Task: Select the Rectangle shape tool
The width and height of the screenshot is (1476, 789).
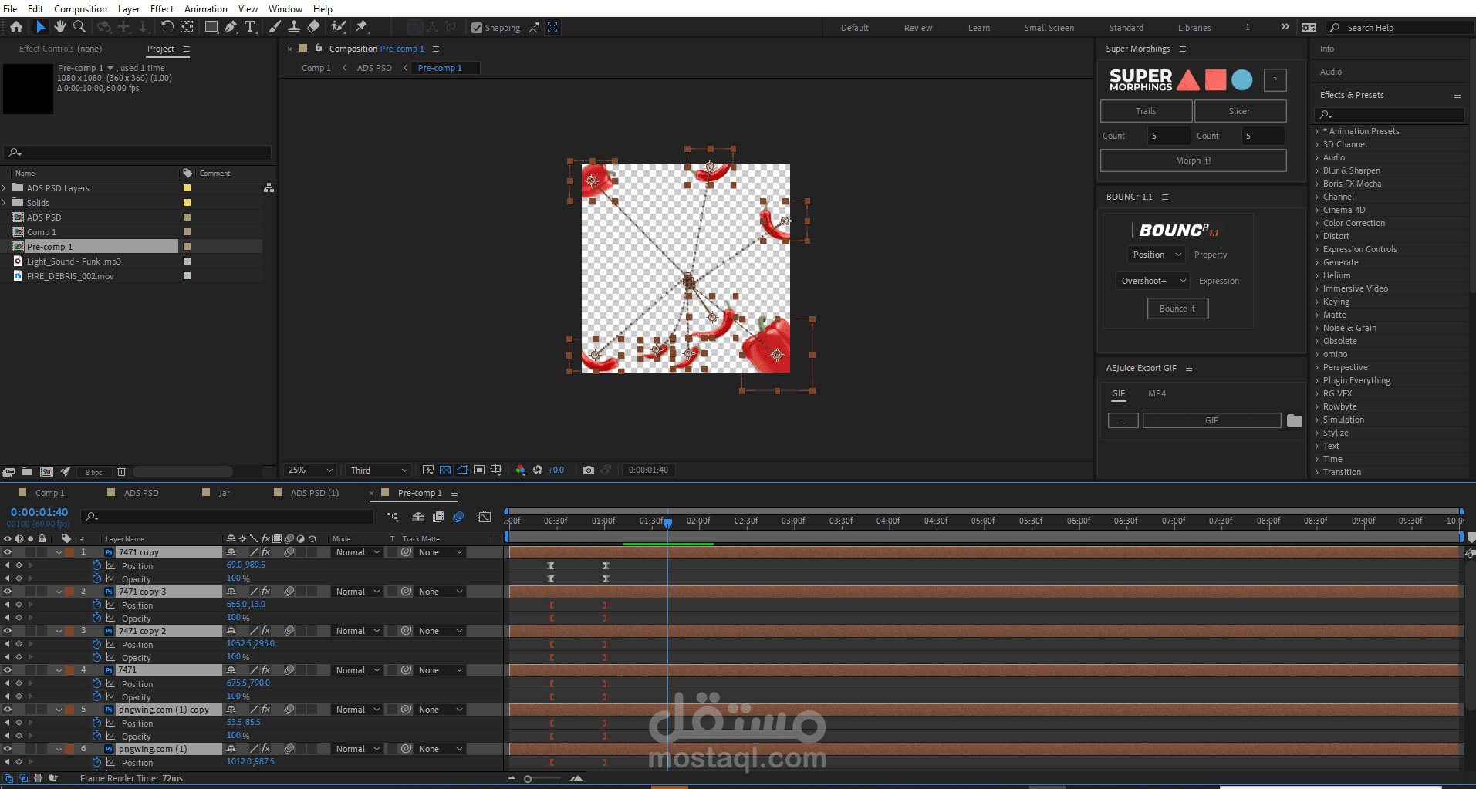Action: coord(211,27)
